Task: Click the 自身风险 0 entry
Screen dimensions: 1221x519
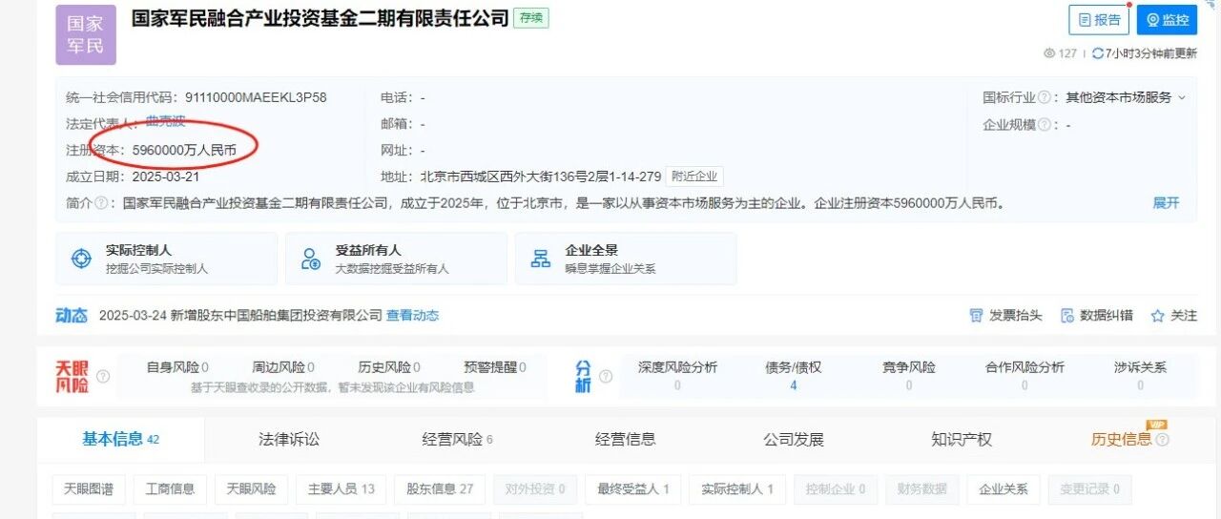Action: [177, 367]
